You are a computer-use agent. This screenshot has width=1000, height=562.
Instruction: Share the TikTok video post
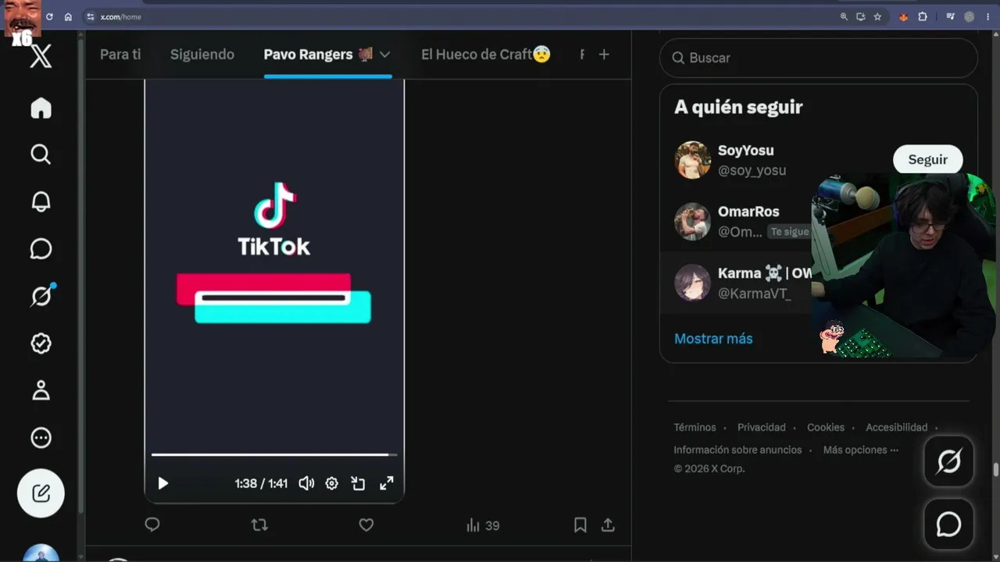click(x=608, y=525)
